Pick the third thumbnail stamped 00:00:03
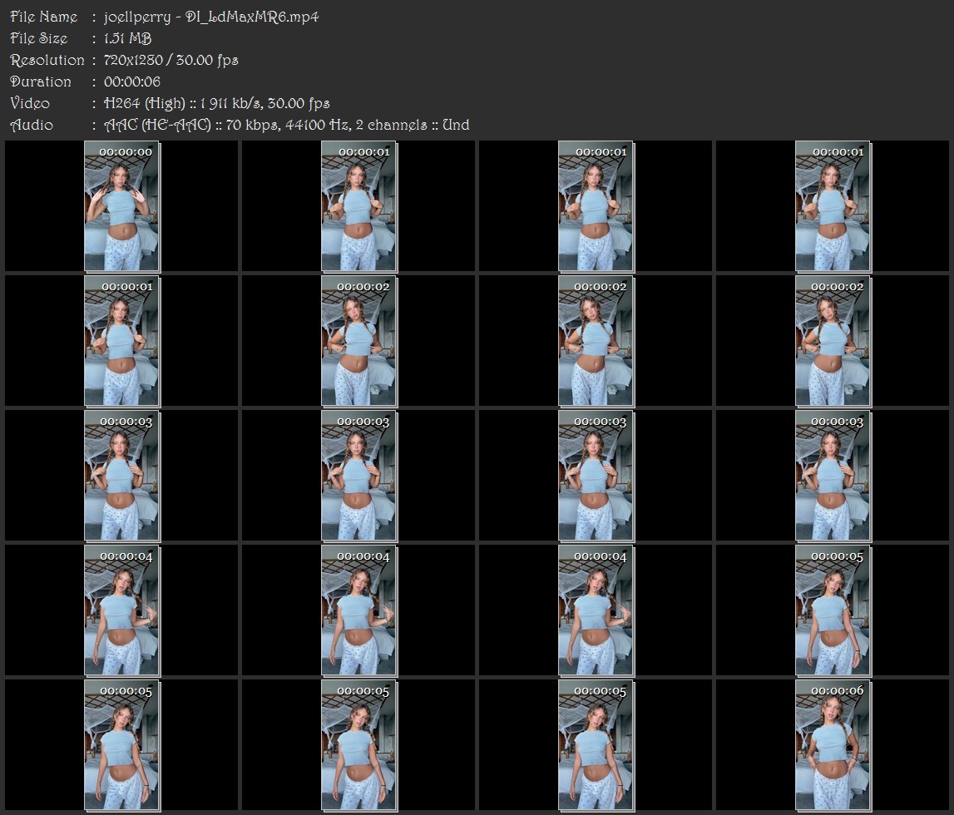Image resolution: width=954 pixels, height=815 pixels. click(596, 476)
